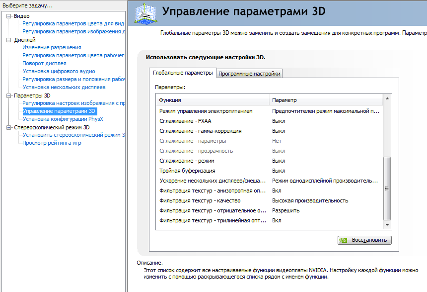427x292 pixels.
Task: Open Просмотр рейтинга игр
Action: click(52, 143)
